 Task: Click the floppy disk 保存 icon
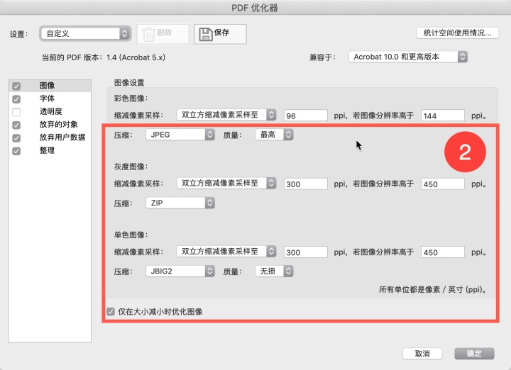205,34
